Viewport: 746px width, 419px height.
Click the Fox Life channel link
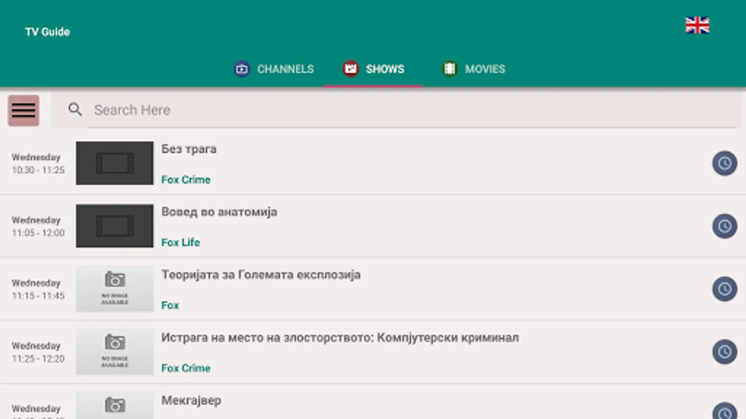(x=180, y=243)
